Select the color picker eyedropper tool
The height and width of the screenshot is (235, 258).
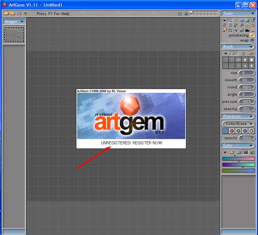(236, 25)
